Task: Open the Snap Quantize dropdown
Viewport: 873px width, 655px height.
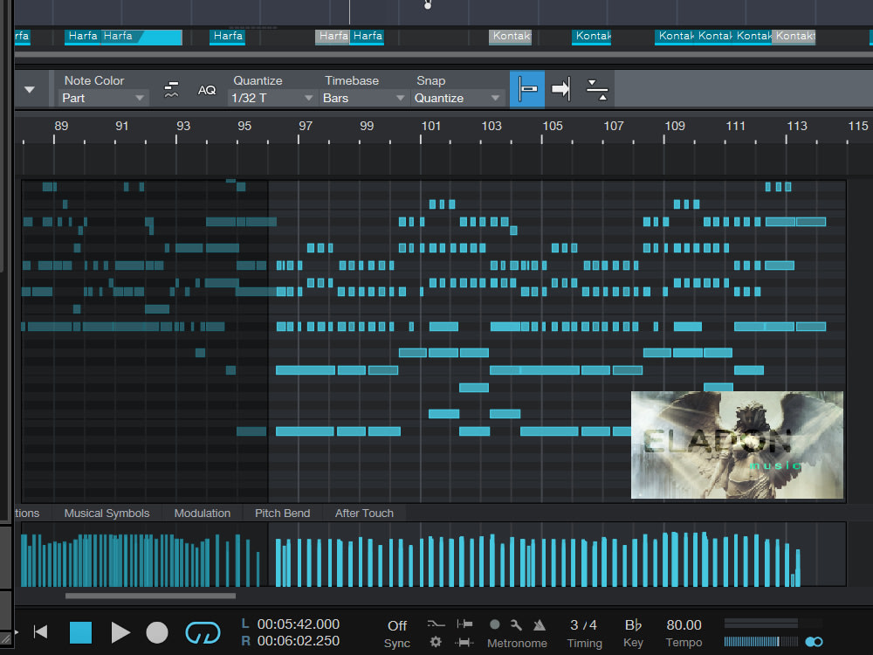Action: [x=457, y=98]
